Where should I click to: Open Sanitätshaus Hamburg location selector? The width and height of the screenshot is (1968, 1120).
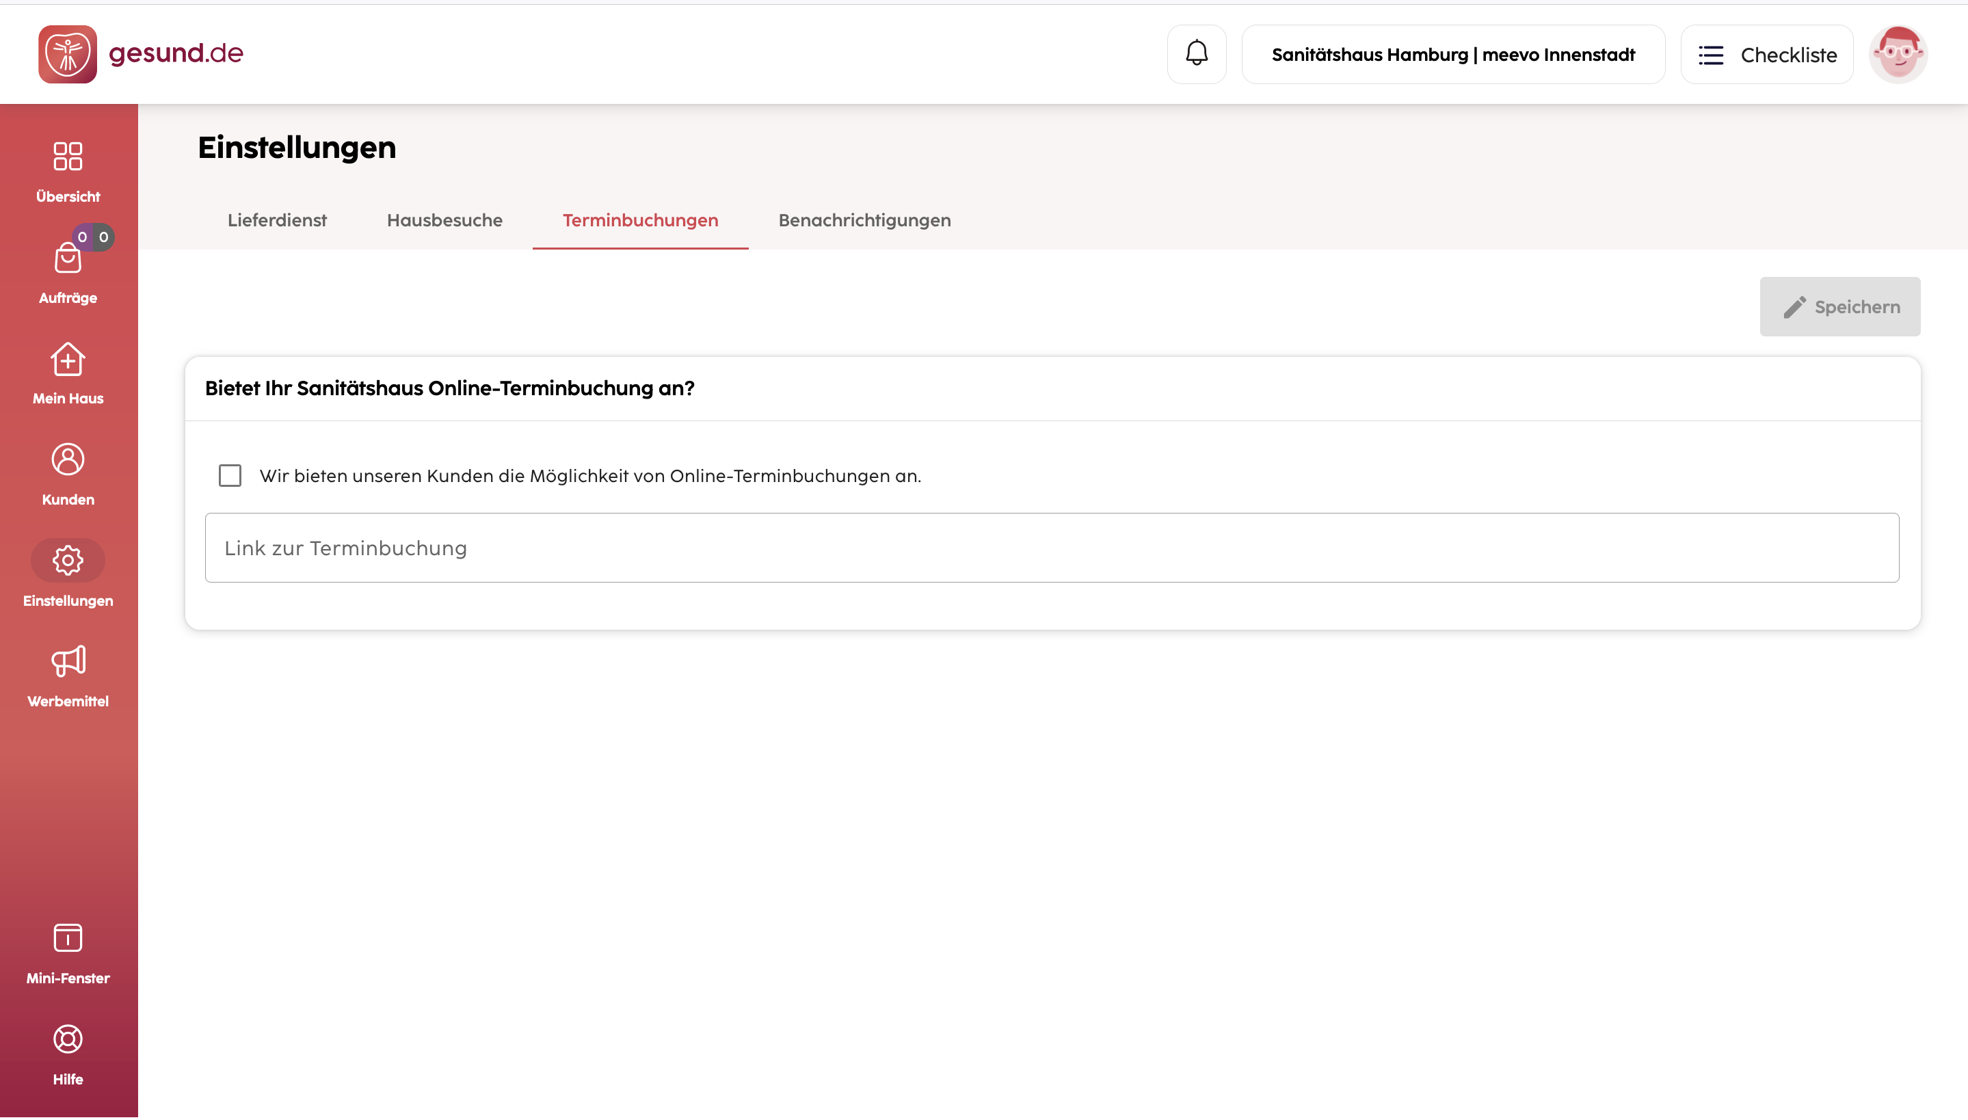point(1452,54)
